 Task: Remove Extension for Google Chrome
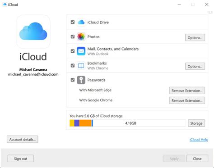coord(187,100)
